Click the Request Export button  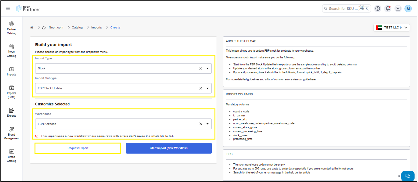click(78, 148)
